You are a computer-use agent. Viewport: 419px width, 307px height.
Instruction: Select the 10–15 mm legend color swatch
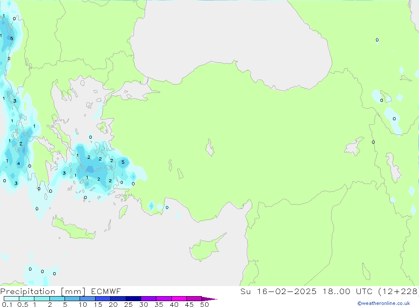[x=88, y=299]
